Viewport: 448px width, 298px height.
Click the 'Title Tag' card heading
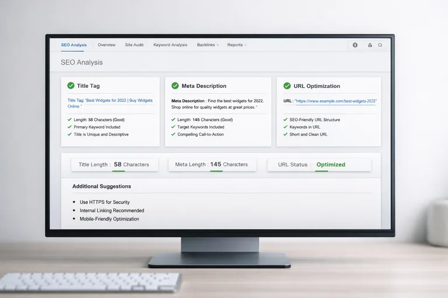click(88, 86)
